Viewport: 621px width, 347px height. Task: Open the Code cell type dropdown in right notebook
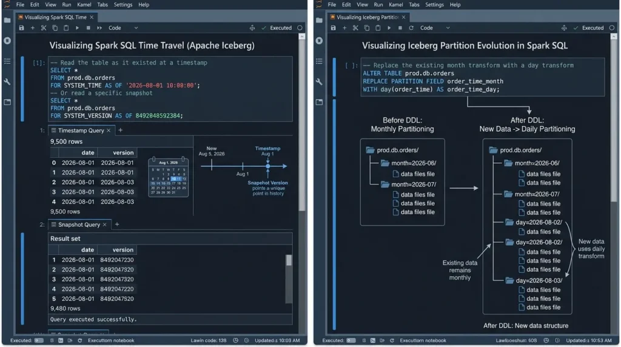click(435, 28)
